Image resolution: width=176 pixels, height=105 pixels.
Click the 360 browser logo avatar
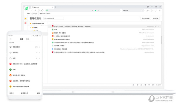pyautogui.click(x=27, y=8)
